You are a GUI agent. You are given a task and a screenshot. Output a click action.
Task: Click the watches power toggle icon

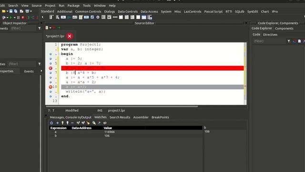point(51,123)
